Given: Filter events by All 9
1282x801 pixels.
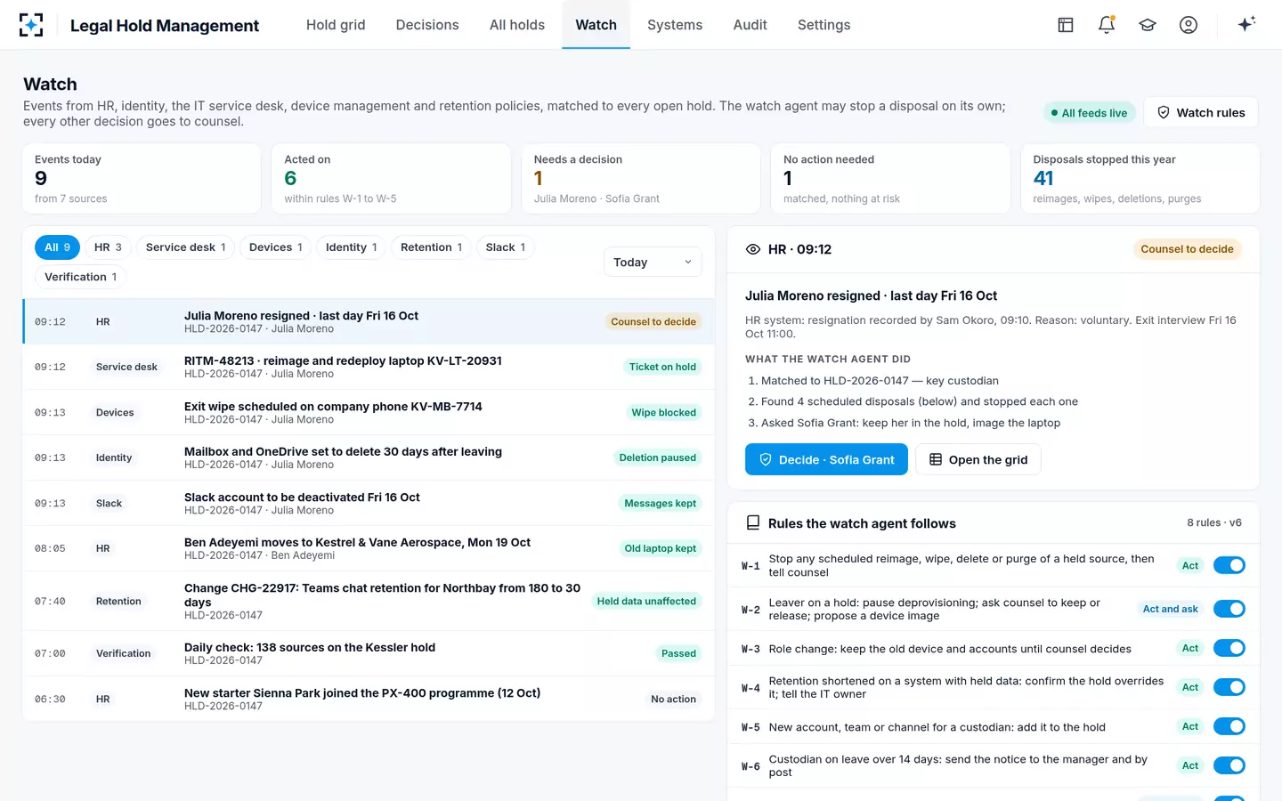Looking at the screenshot, I should (57, 247).
